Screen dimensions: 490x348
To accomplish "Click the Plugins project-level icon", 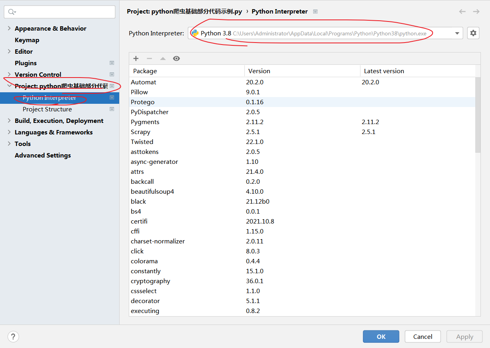I will point(112,63).
